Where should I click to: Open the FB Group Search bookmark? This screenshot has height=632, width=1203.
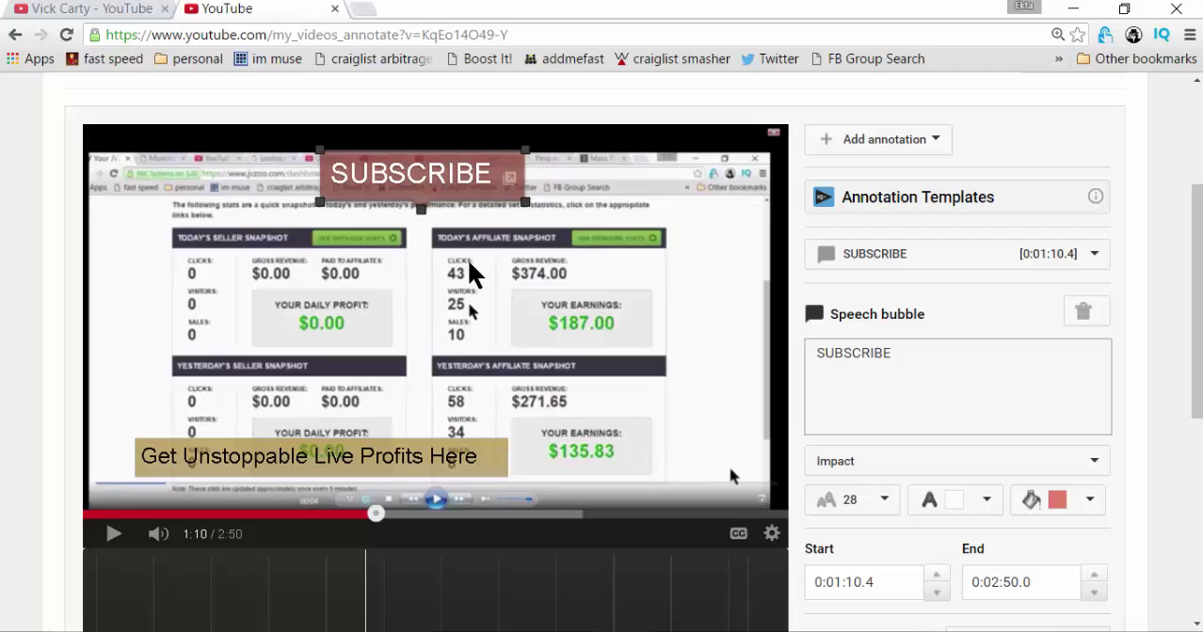867,58
